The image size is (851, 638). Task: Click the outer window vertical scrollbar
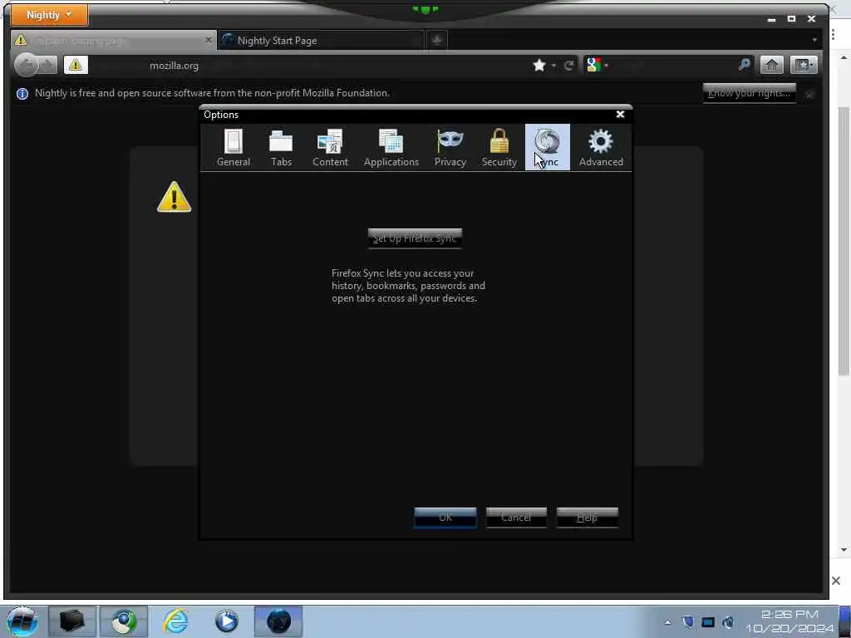[x=844, y=241]
